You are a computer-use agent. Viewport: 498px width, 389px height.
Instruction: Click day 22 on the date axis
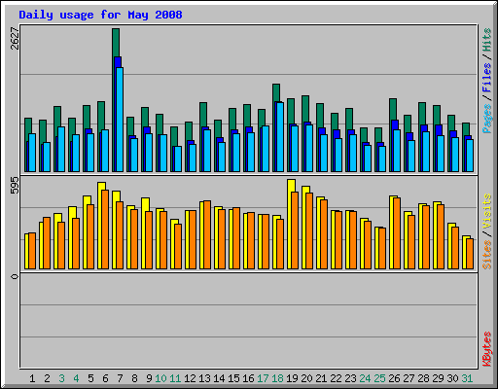[x=336, y=378]
